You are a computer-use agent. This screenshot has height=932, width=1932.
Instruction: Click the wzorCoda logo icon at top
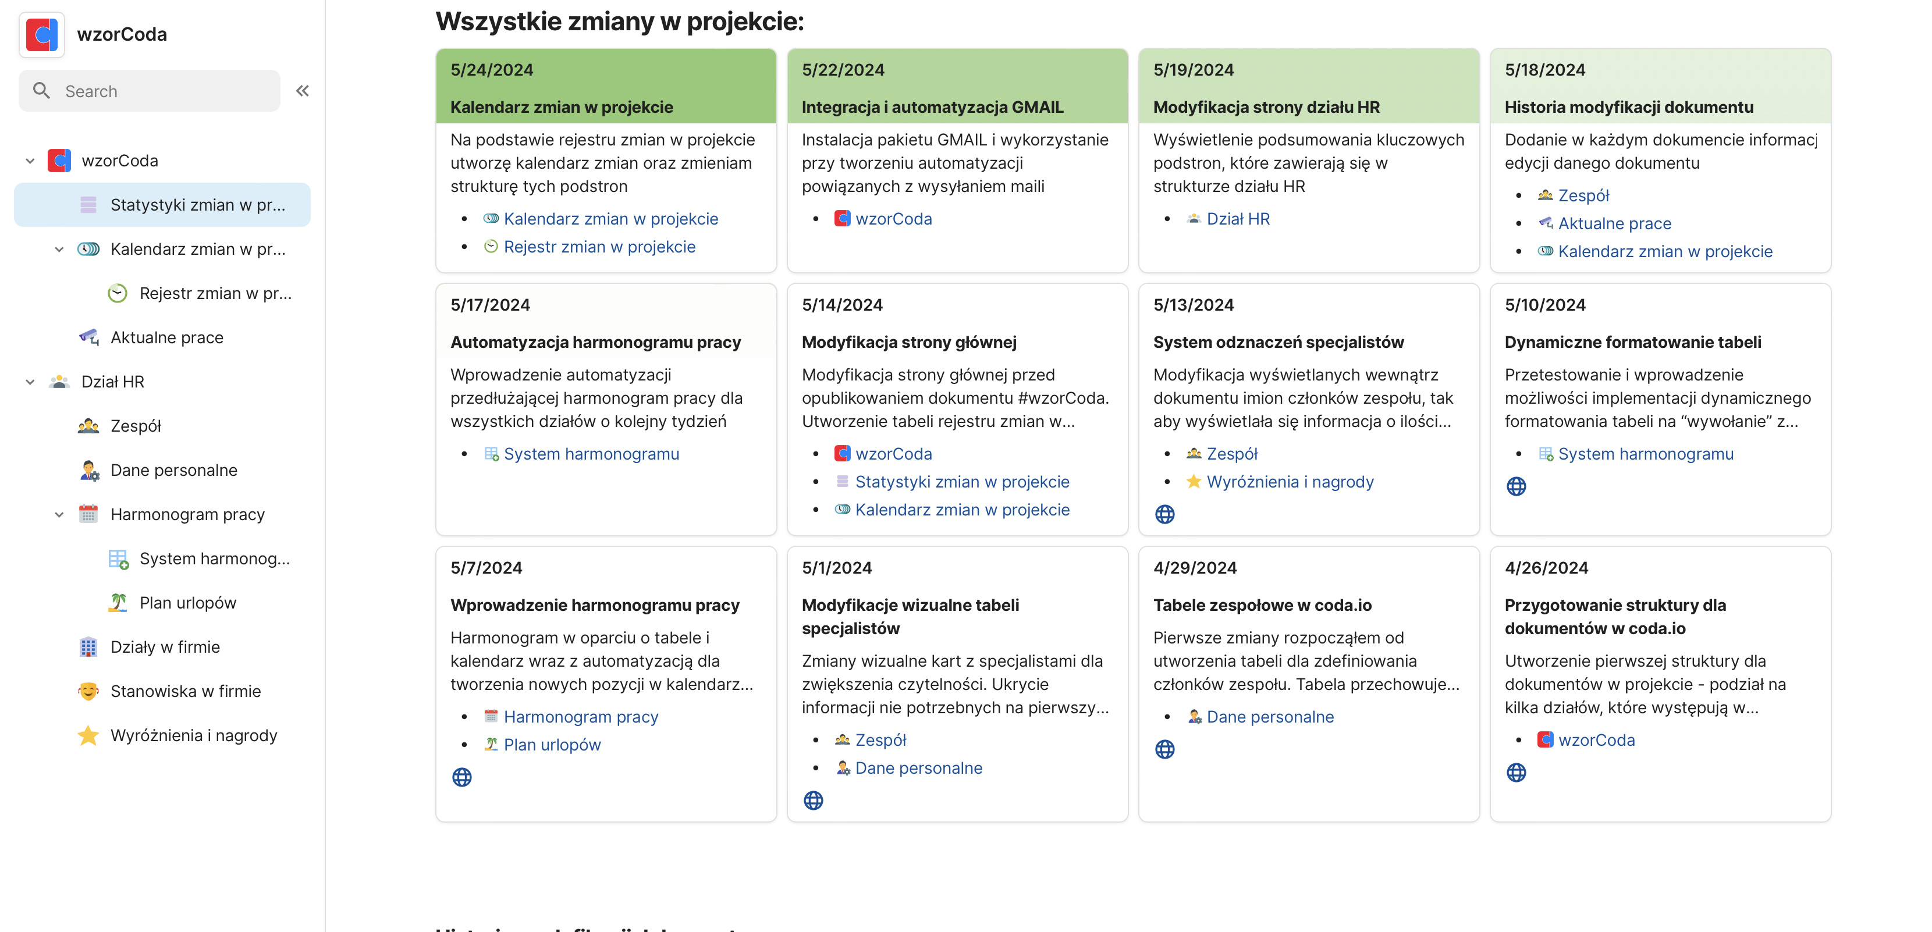click(x=41, y=34)
